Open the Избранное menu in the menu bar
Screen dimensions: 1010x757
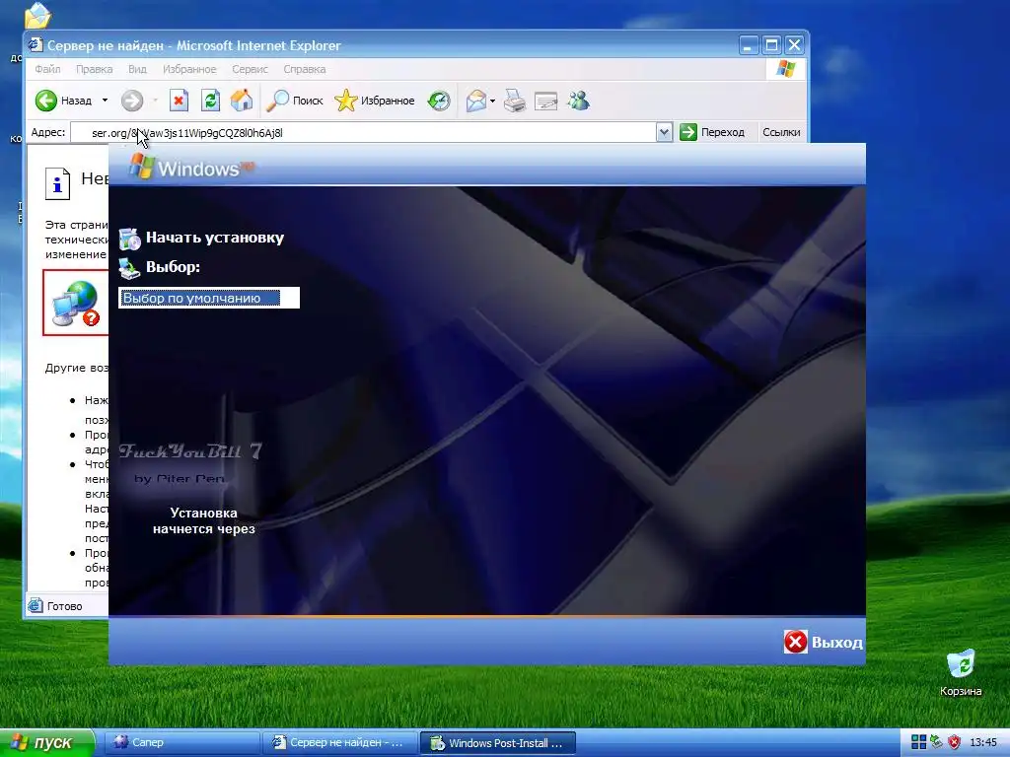189,69
